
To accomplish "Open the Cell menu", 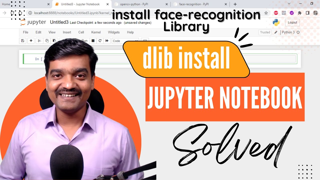I will coord(81,32).
